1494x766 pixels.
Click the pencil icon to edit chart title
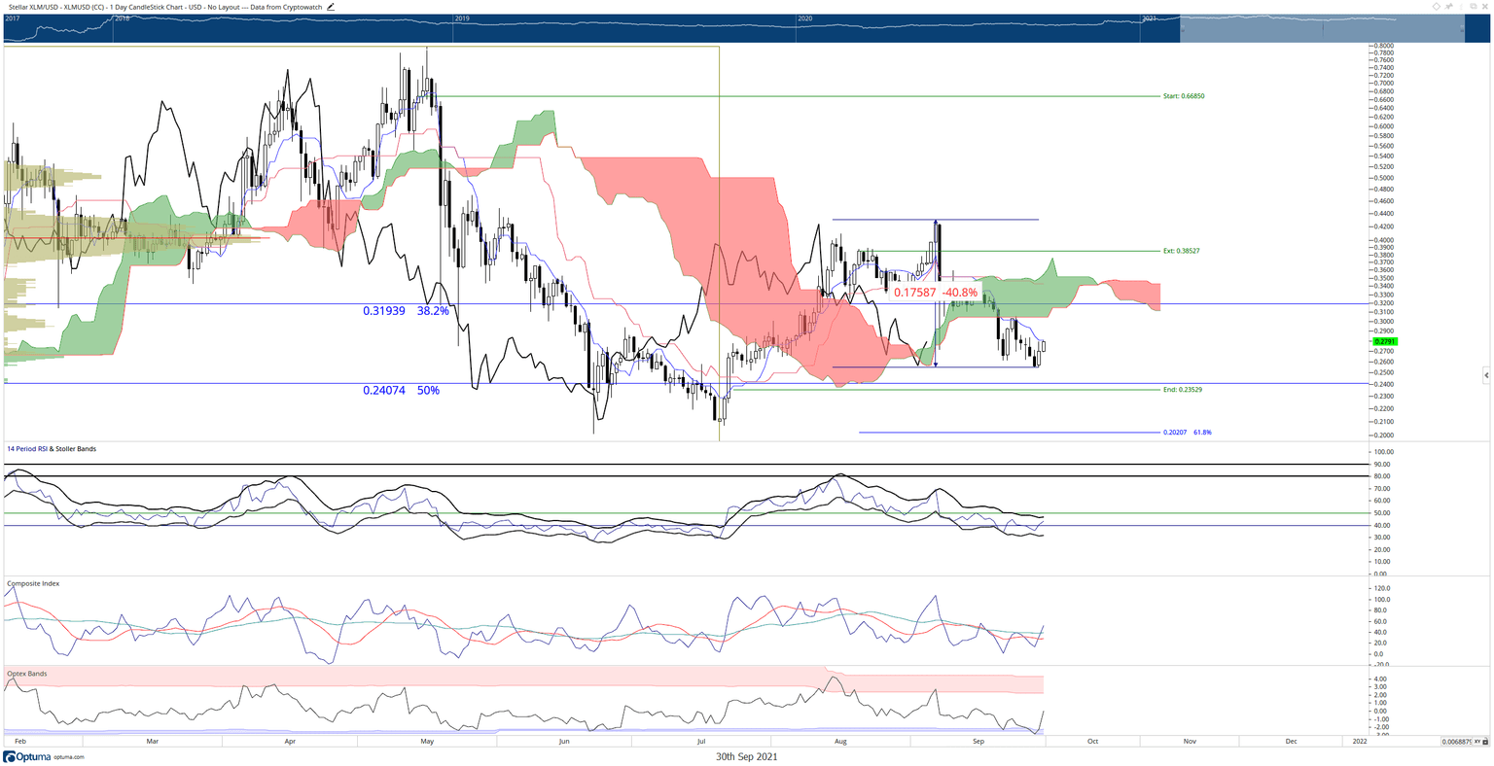click(331, 7)
